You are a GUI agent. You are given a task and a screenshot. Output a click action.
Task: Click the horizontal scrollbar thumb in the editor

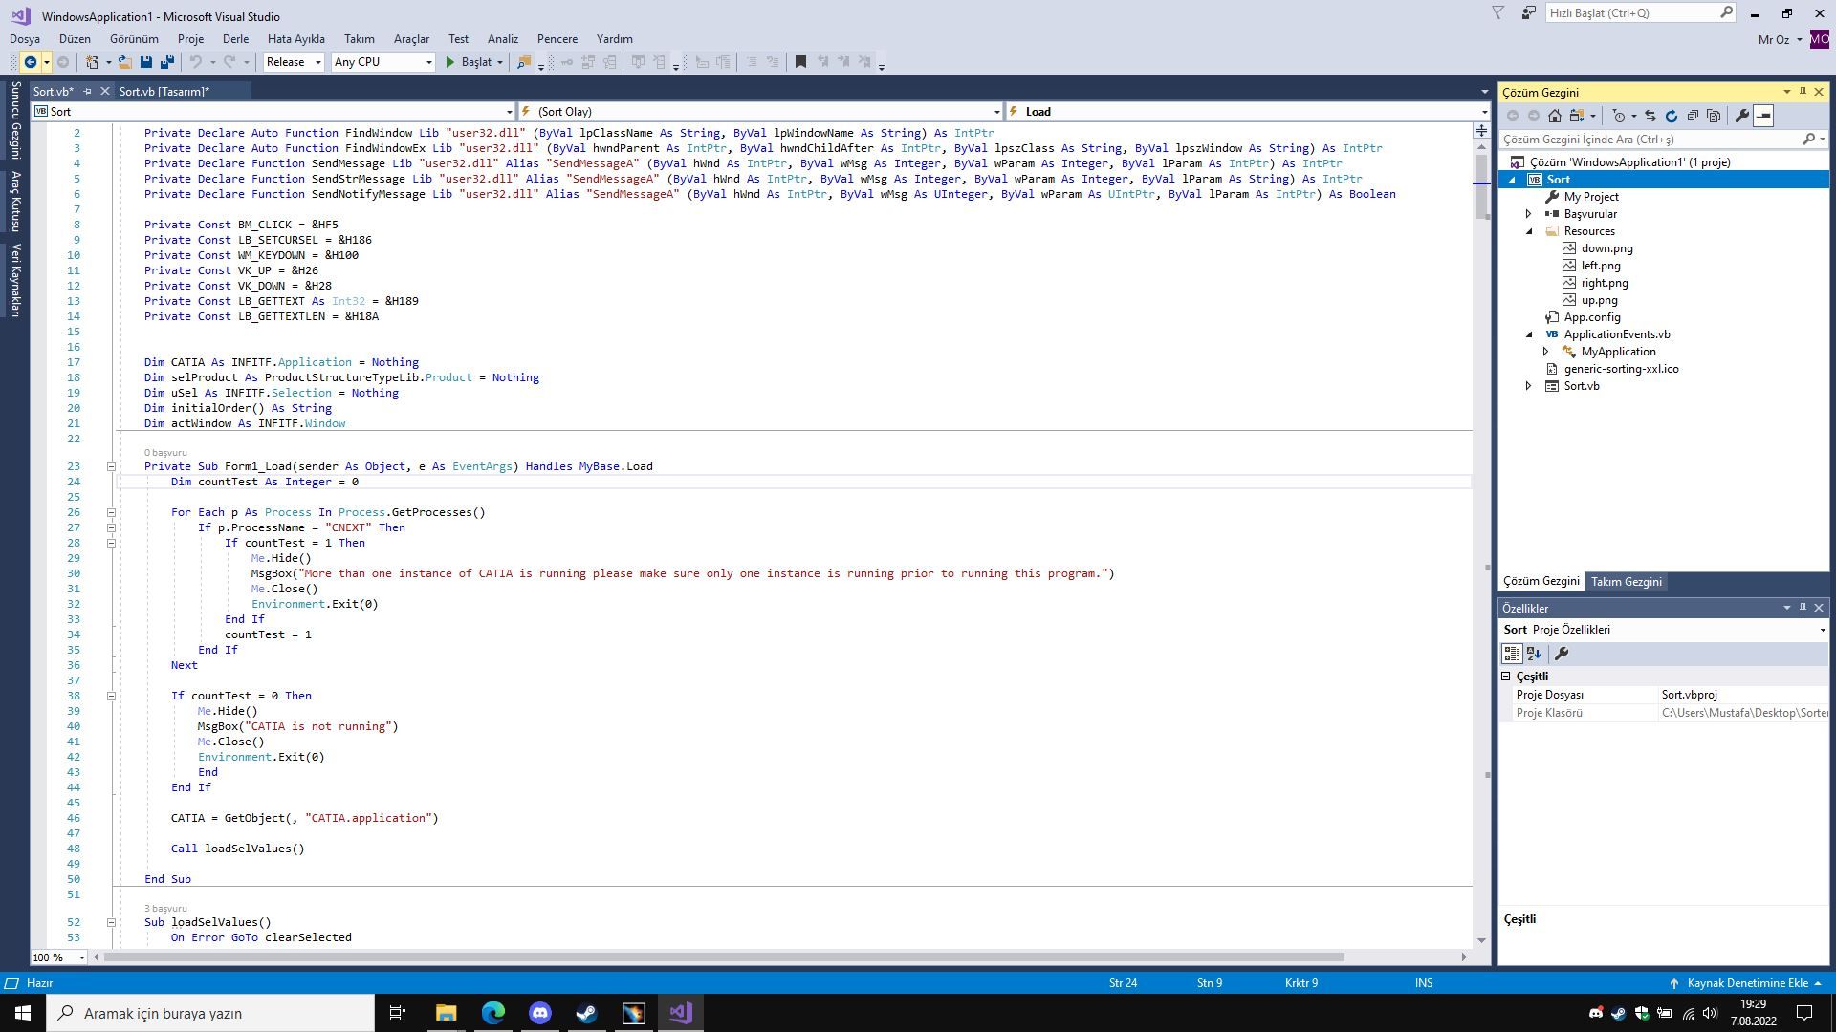coord(724,957)
